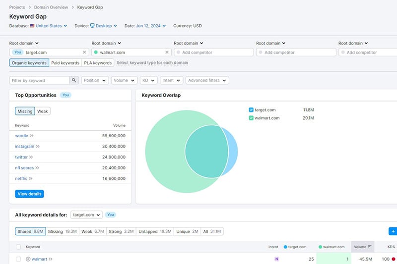The width and height of the screenshot is (397, 264).
Task: Click the double-arrow icon next to wordle
Action: [x=32, y=136]
